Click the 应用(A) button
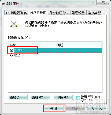Viewport: 111px width, 115px height. click(x=97, y=109)
